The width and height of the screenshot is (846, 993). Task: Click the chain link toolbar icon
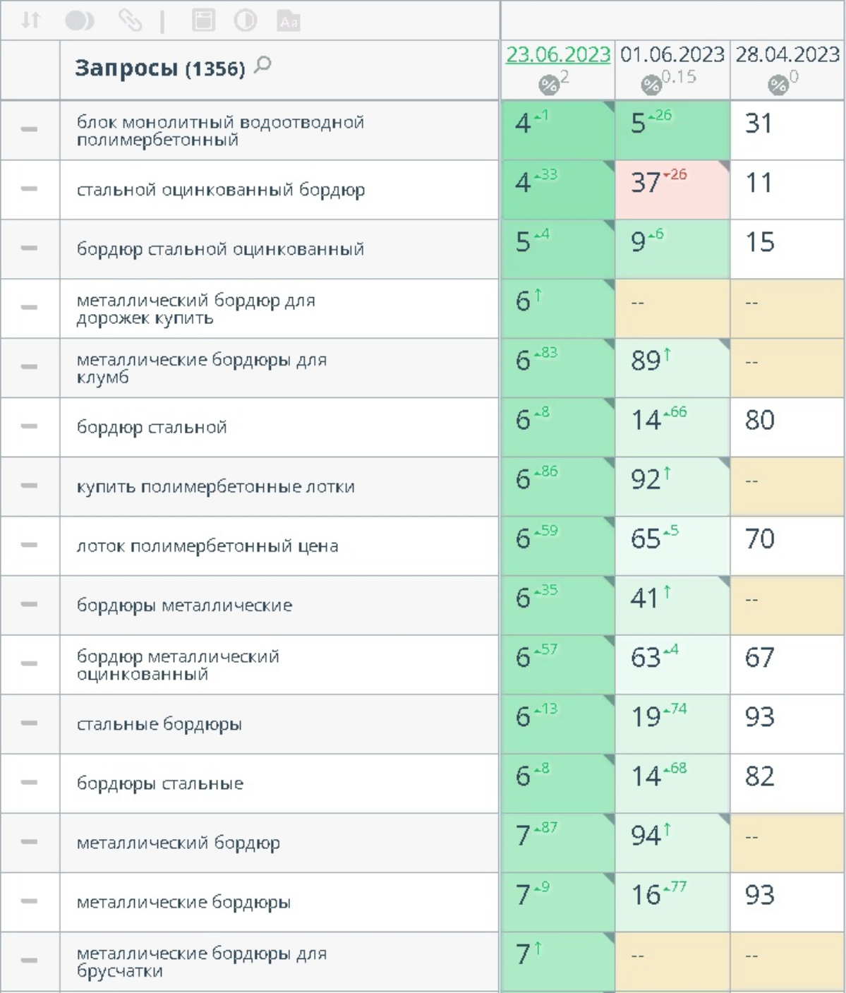pos(130,20)
